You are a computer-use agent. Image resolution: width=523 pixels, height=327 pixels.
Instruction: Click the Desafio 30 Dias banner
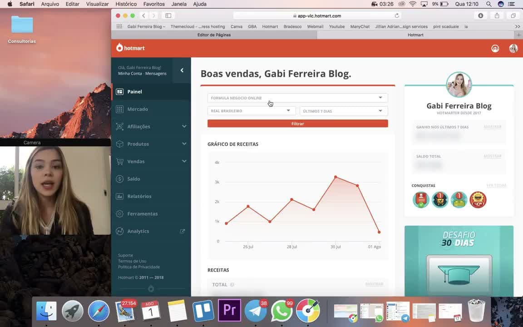click(459, 261)
